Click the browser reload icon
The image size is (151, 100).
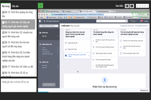[45, 14]
